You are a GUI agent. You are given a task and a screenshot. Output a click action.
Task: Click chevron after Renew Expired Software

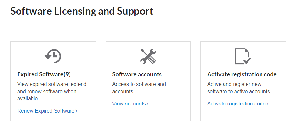76,111
